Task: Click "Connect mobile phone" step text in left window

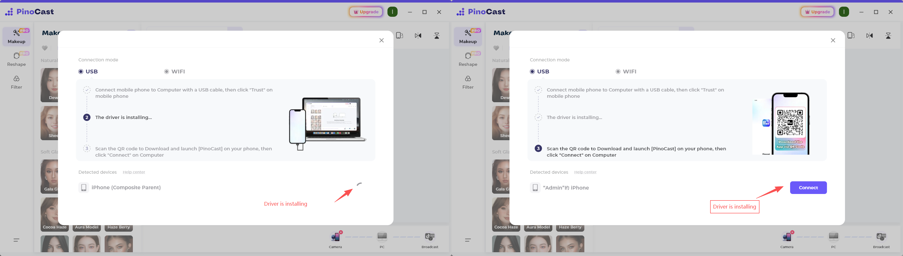Action: point(184,93)
